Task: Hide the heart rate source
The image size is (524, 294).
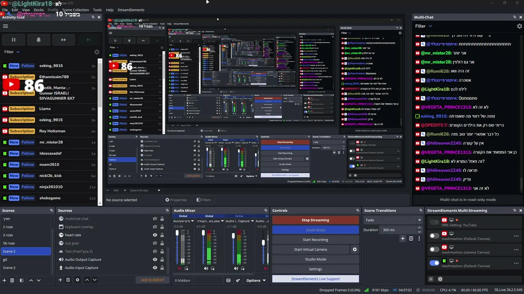Action: click(x=155, y=235)
